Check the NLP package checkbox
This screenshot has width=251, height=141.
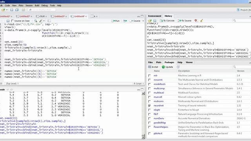tap(149, 114)
